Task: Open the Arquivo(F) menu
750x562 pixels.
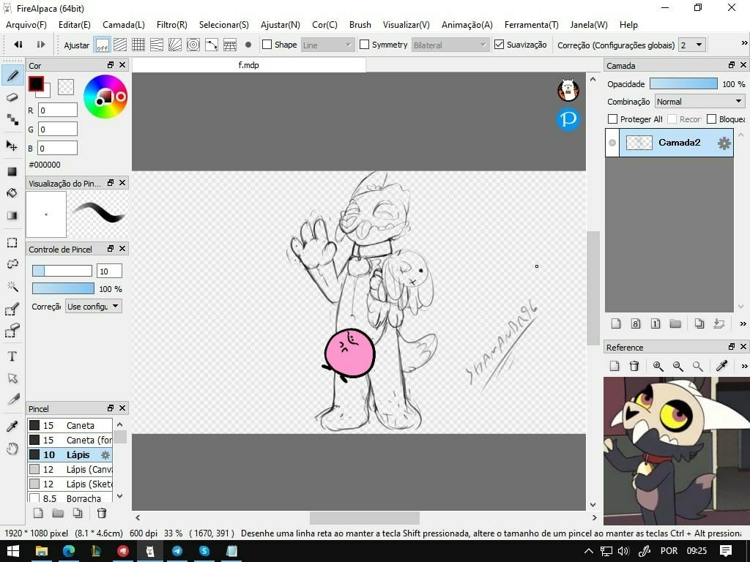Action: (26, 25)
